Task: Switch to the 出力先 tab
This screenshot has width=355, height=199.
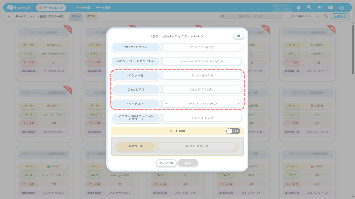Action: [91, 17]
